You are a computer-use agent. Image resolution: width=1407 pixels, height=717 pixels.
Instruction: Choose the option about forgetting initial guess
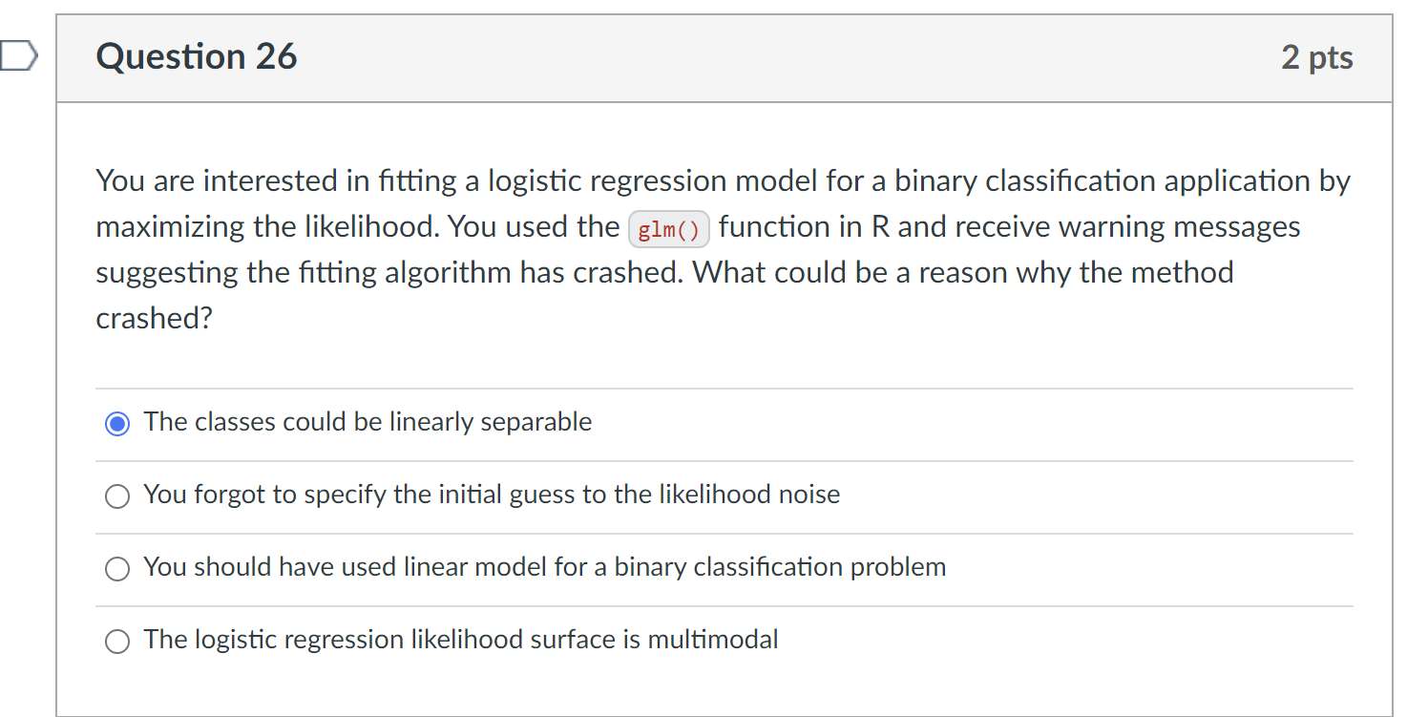(116, 496)
